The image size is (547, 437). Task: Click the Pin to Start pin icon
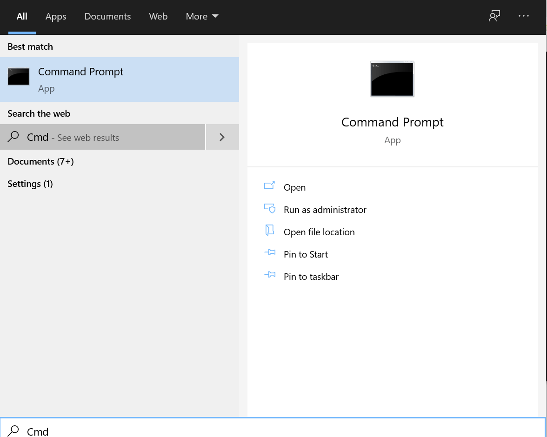point(270,252)
